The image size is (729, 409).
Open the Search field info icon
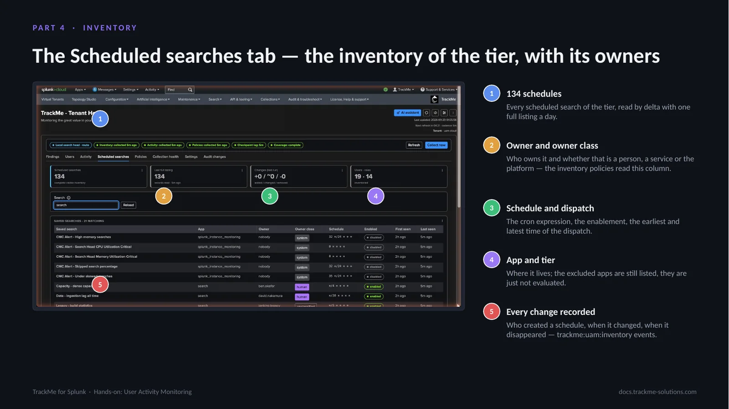[69, 198]
